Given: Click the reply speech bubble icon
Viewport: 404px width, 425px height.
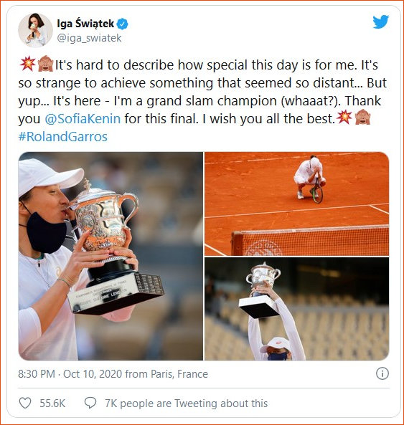Looking at the screenshot, I should coord(90,403).
